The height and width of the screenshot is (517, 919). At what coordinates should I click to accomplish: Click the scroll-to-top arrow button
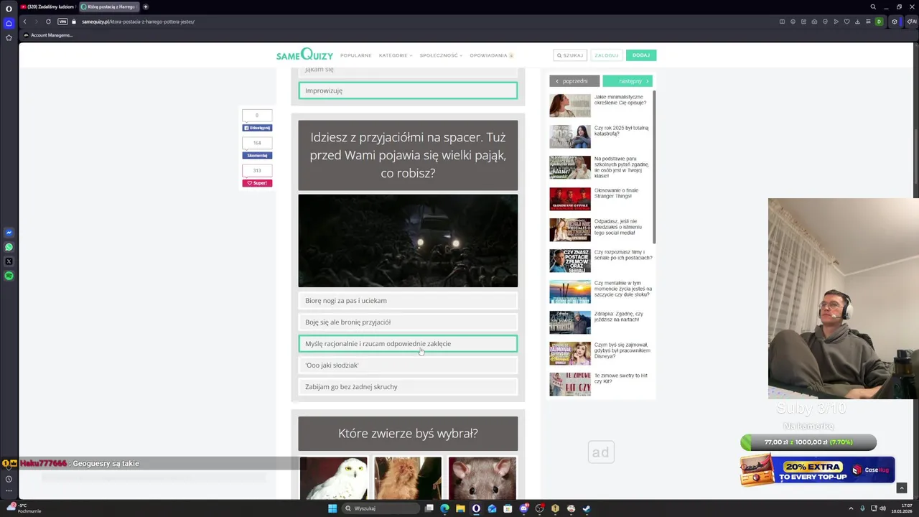click(902, 488)
